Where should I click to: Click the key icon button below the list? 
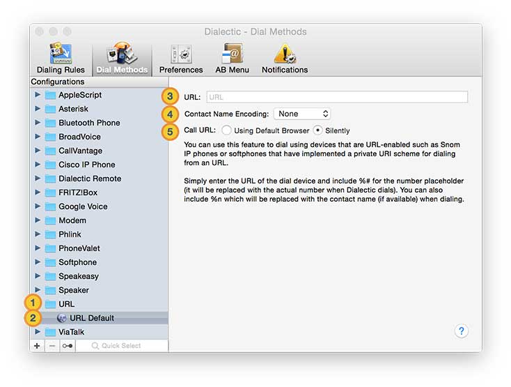click(x=68, y=346)
